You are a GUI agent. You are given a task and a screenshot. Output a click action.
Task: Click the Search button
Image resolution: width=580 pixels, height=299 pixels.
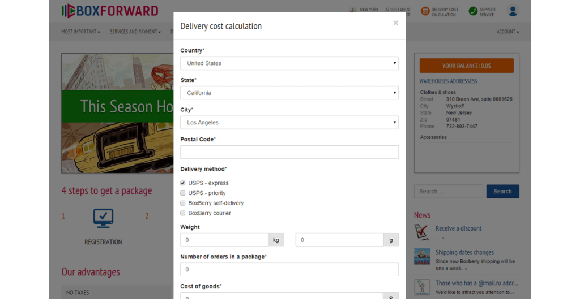click(503, 191)
